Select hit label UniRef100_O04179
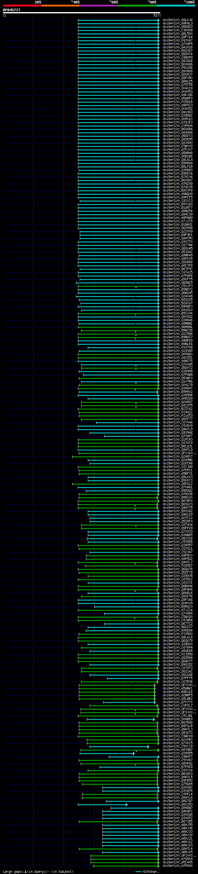This screenshot has height=874, width=198. [177, 385]
